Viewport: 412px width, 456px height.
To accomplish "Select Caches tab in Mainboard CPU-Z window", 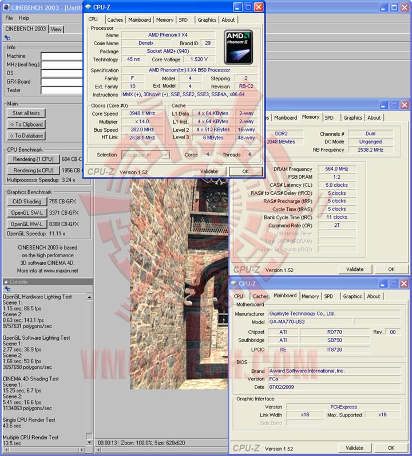I will [260, 296].
